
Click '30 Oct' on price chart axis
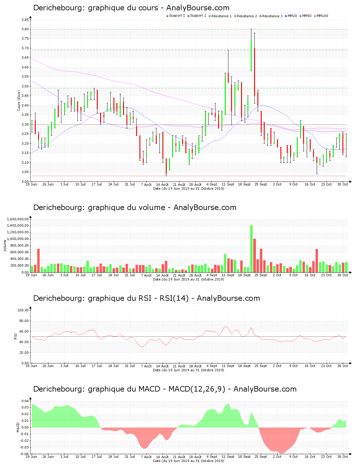pyautogui.click(x=343, y=184)
